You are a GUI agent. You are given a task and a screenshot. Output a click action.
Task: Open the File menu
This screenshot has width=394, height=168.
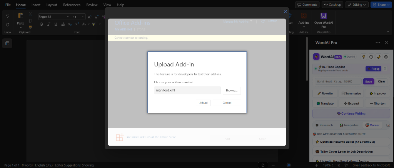(x=8, y=5)
